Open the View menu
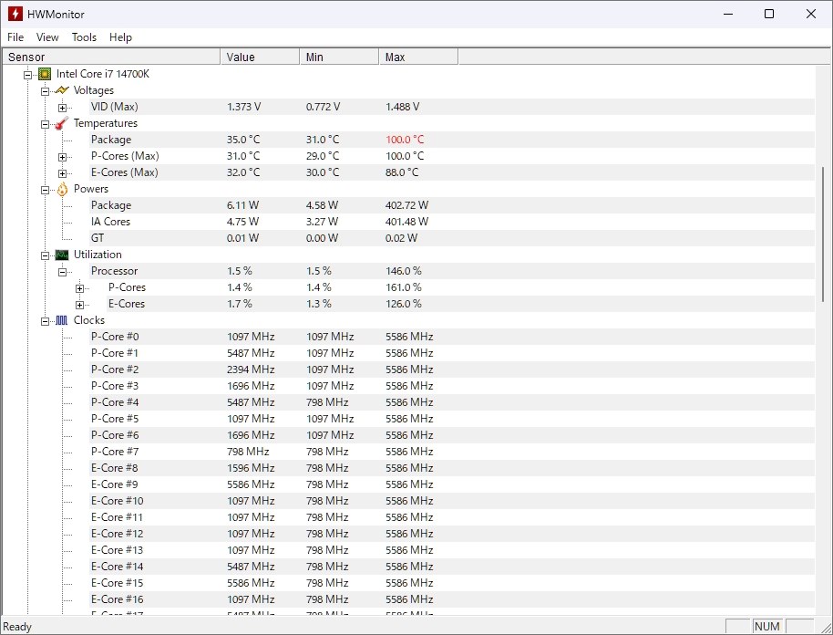 [47, 37]
